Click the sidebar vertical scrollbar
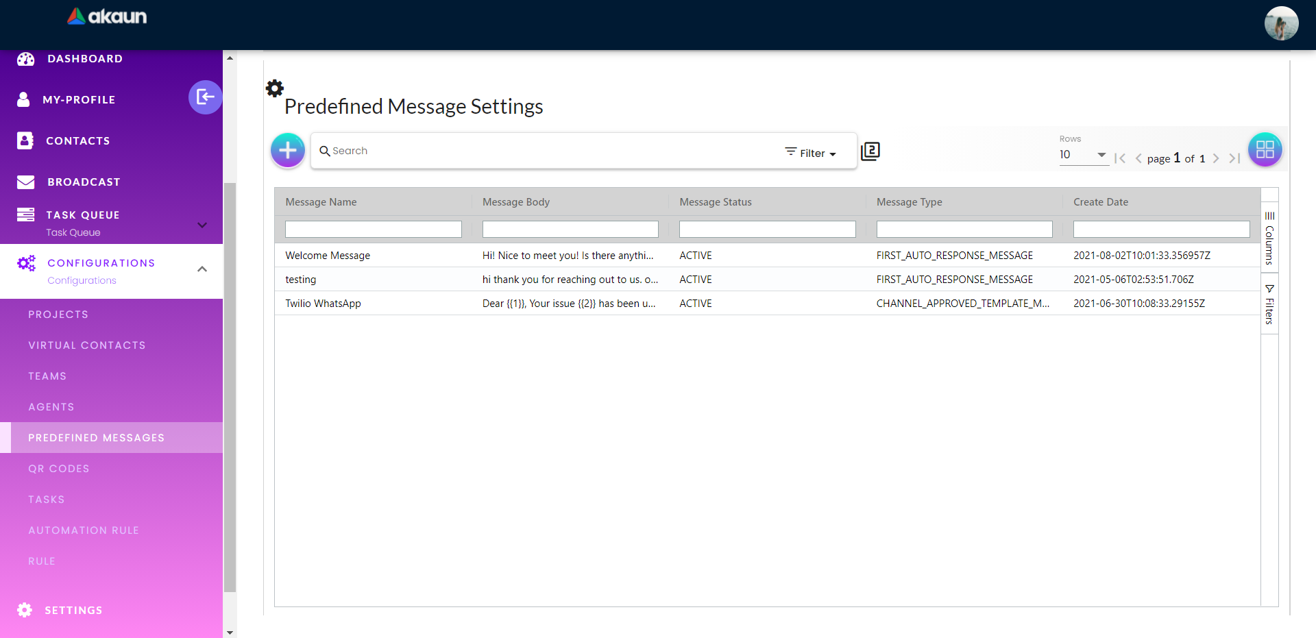 point(230,384)
